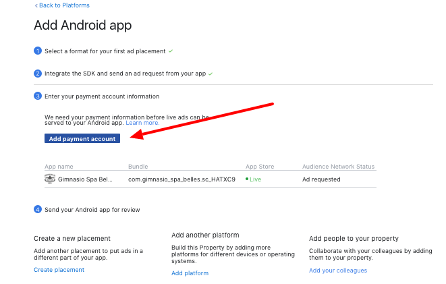Click the bundle com.gimnasio_spa_belles.sc_HATXC9 text
This screenshot has height=284, width=446.
coord(182,179)
